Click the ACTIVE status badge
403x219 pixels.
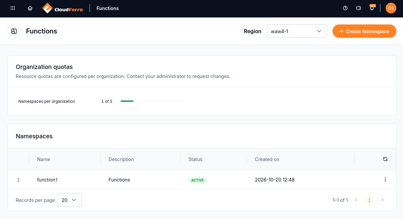click(x=197, y=180)
